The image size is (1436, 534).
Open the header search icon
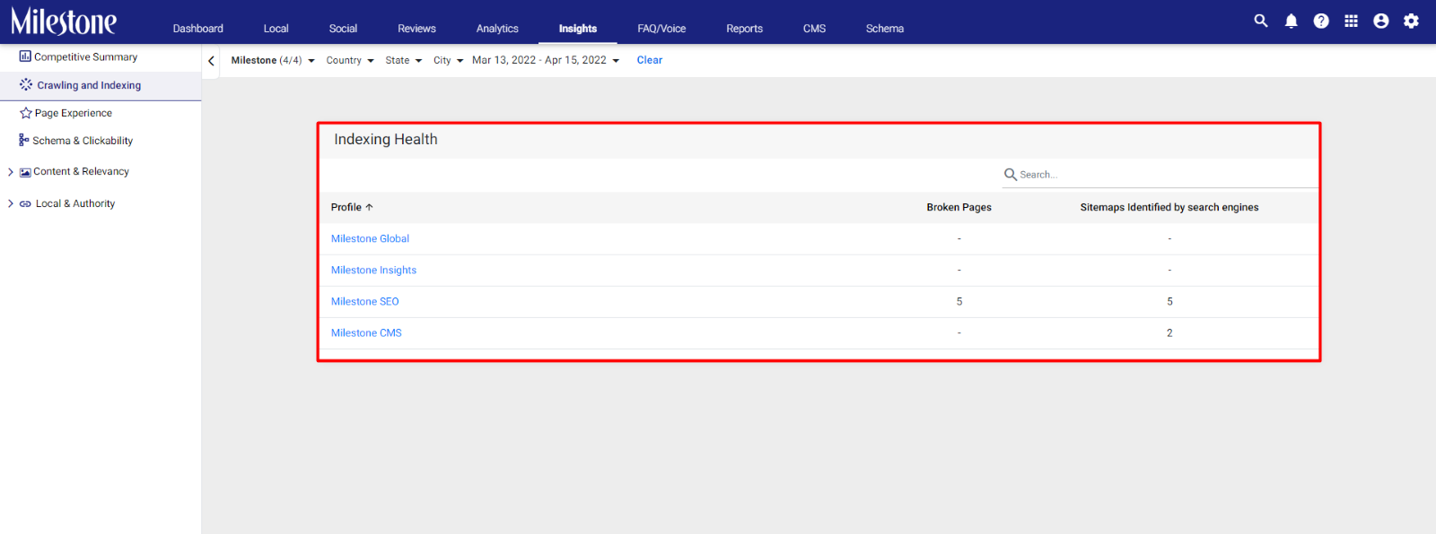(x=1261, y=21)
